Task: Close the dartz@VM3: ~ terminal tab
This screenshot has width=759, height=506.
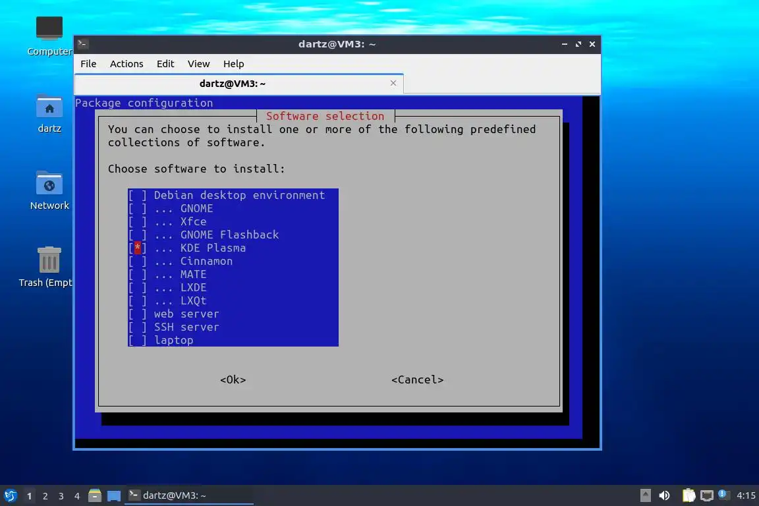Action: [393, 83]
